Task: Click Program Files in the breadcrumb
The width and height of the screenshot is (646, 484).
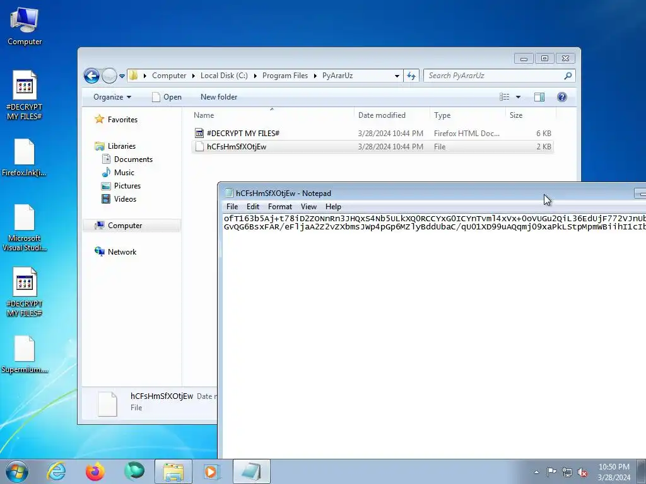Action: point(285,76)
